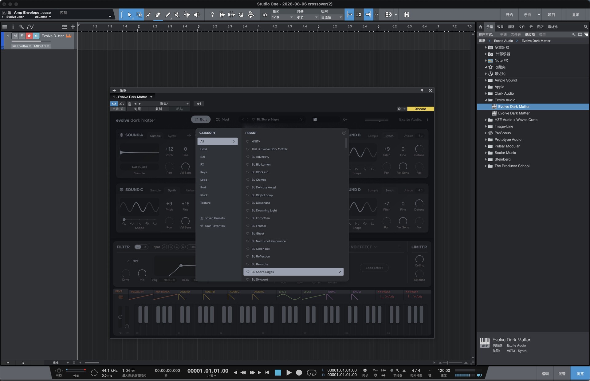Solo the Evolve Dark Matter track
590x381 pixels.
click(22, 36)
